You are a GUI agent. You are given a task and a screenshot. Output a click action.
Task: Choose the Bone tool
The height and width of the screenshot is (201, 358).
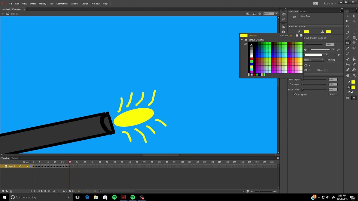pos(348,59)
